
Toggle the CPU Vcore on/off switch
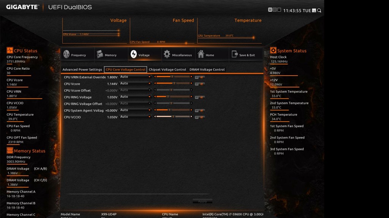tap(199, 84)
